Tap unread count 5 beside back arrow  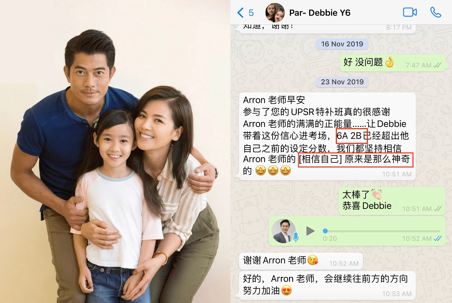[x=251, y=13]
